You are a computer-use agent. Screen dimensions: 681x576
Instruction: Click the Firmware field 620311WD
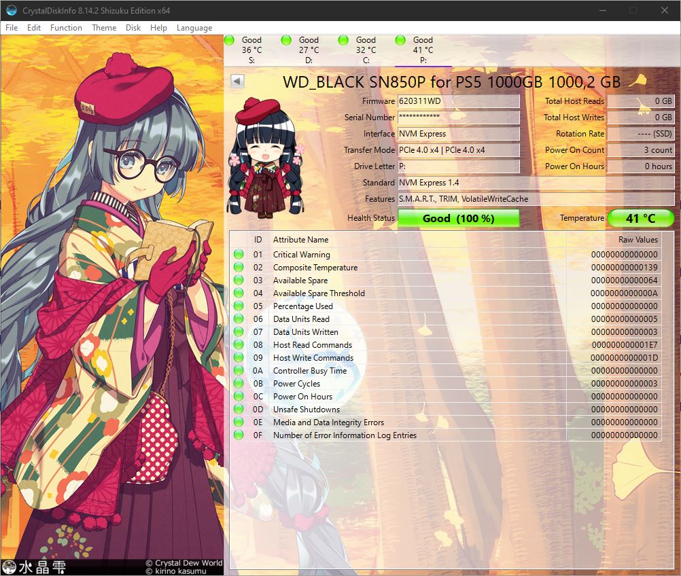(x=459, y=101)
